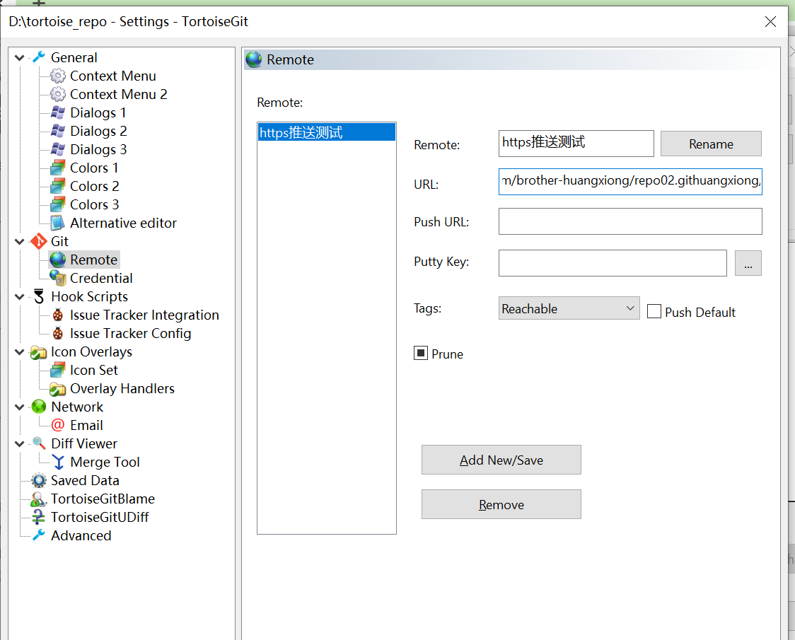Click the Remove button
The height and width of the screenshot is (640, 795).
click(501, 505)
